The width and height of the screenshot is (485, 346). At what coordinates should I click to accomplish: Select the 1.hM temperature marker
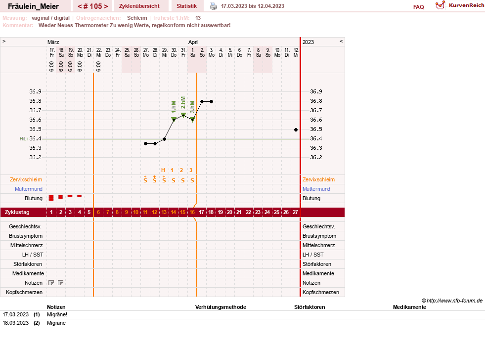pyautogui.click(x=174, y=119)
